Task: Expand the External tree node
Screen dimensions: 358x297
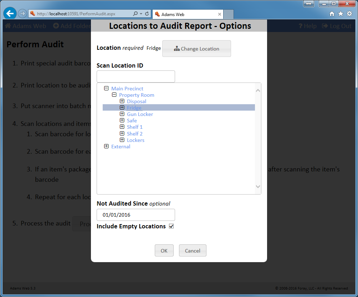Action: click(x=106, y=147)
